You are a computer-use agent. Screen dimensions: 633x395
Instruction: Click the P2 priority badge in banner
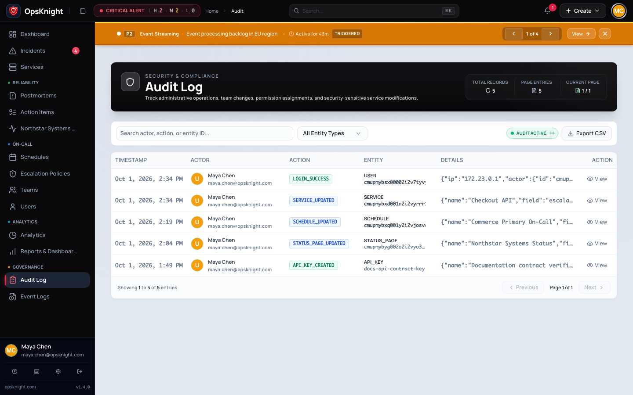pyautogui.click(x=129, y=34)
